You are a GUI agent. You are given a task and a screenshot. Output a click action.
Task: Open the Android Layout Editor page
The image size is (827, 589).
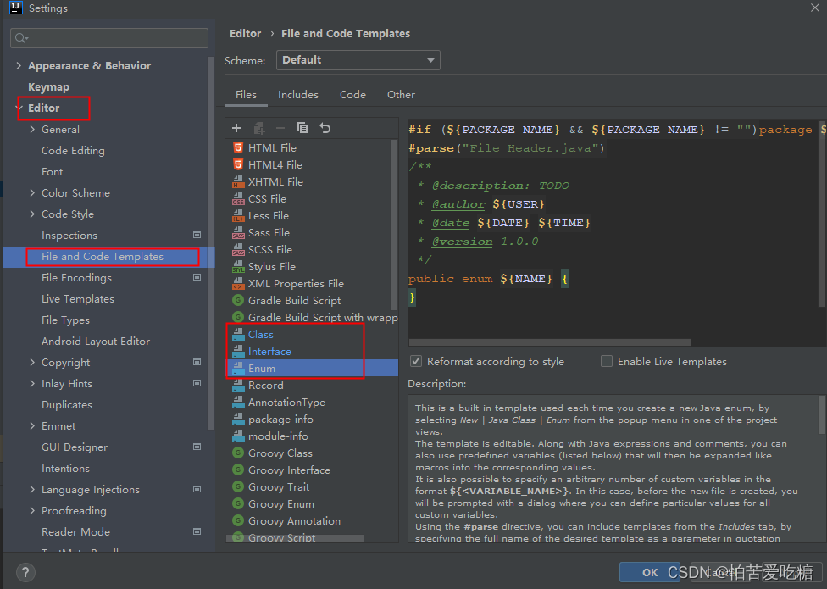point(96,342)
